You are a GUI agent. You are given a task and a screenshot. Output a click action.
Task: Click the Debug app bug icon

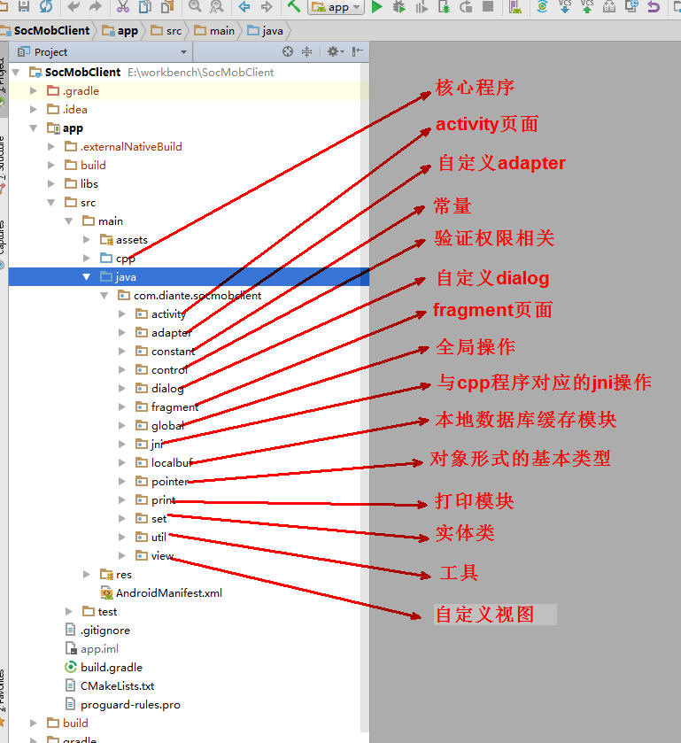[x=399, y=7]
